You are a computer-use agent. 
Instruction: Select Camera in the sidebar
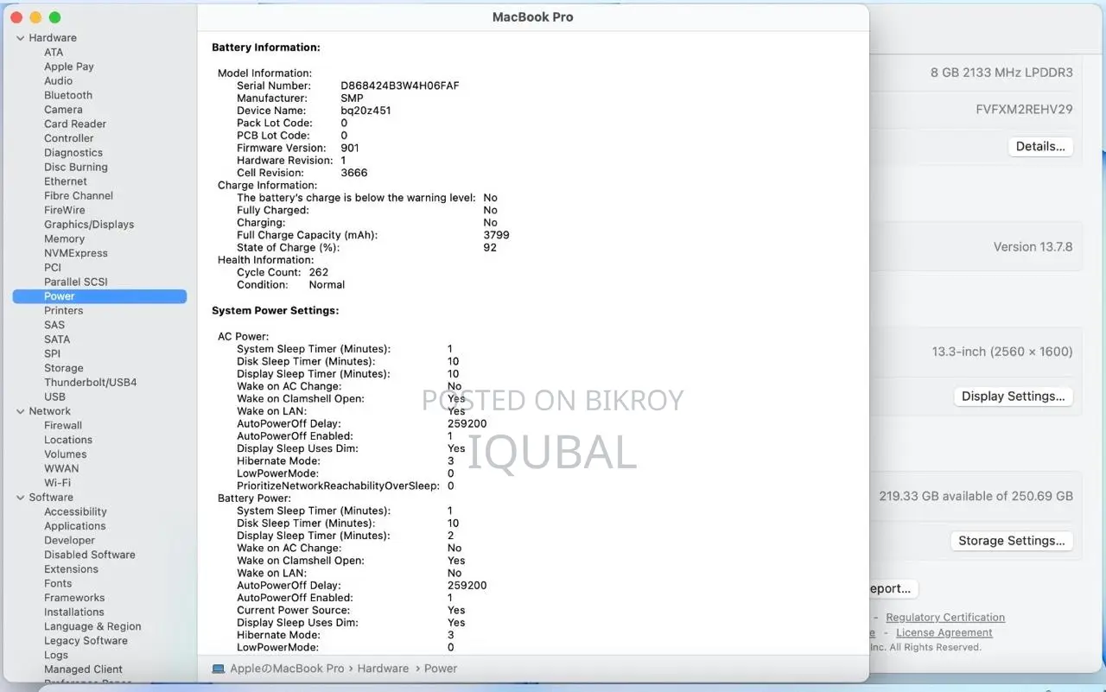pos(63,110)
